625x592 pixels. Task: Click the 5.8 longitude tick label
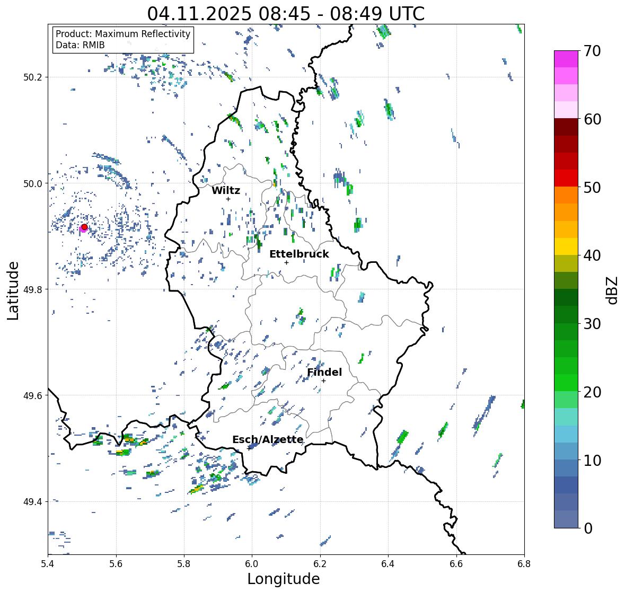[x=184, y=563]
